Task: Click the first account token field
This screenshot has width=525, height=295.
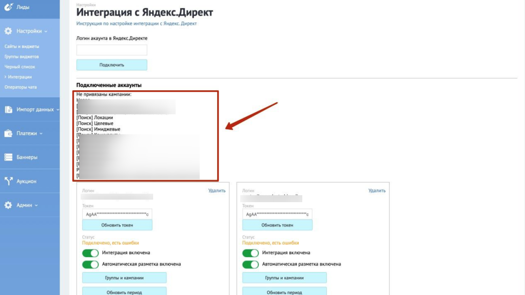Action: pyautogui.click(x=117, y=214)
